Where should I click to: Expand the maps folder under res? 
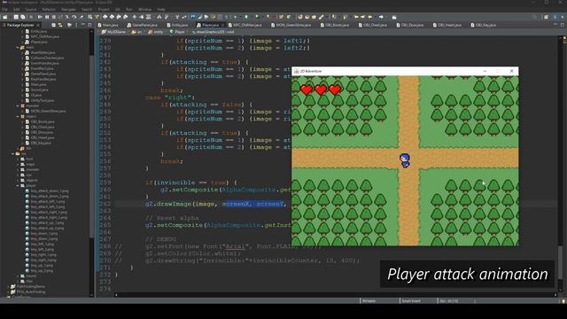pos(18,165)
